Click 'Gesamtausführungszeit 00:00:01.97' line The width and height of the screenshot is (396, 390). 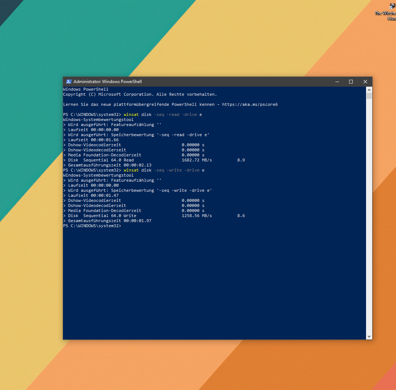pyautogui.click(x=107, y=221)
